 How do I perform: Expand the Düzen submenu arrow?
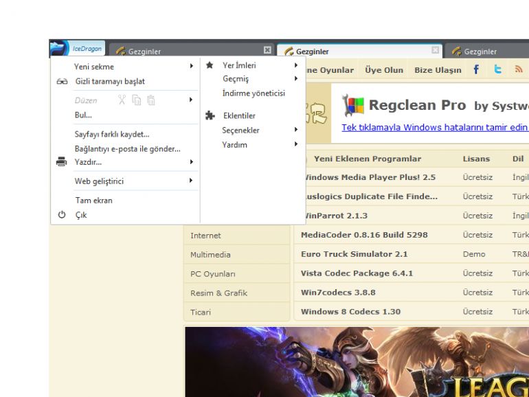pyautogui.click(x=191, y=100)
